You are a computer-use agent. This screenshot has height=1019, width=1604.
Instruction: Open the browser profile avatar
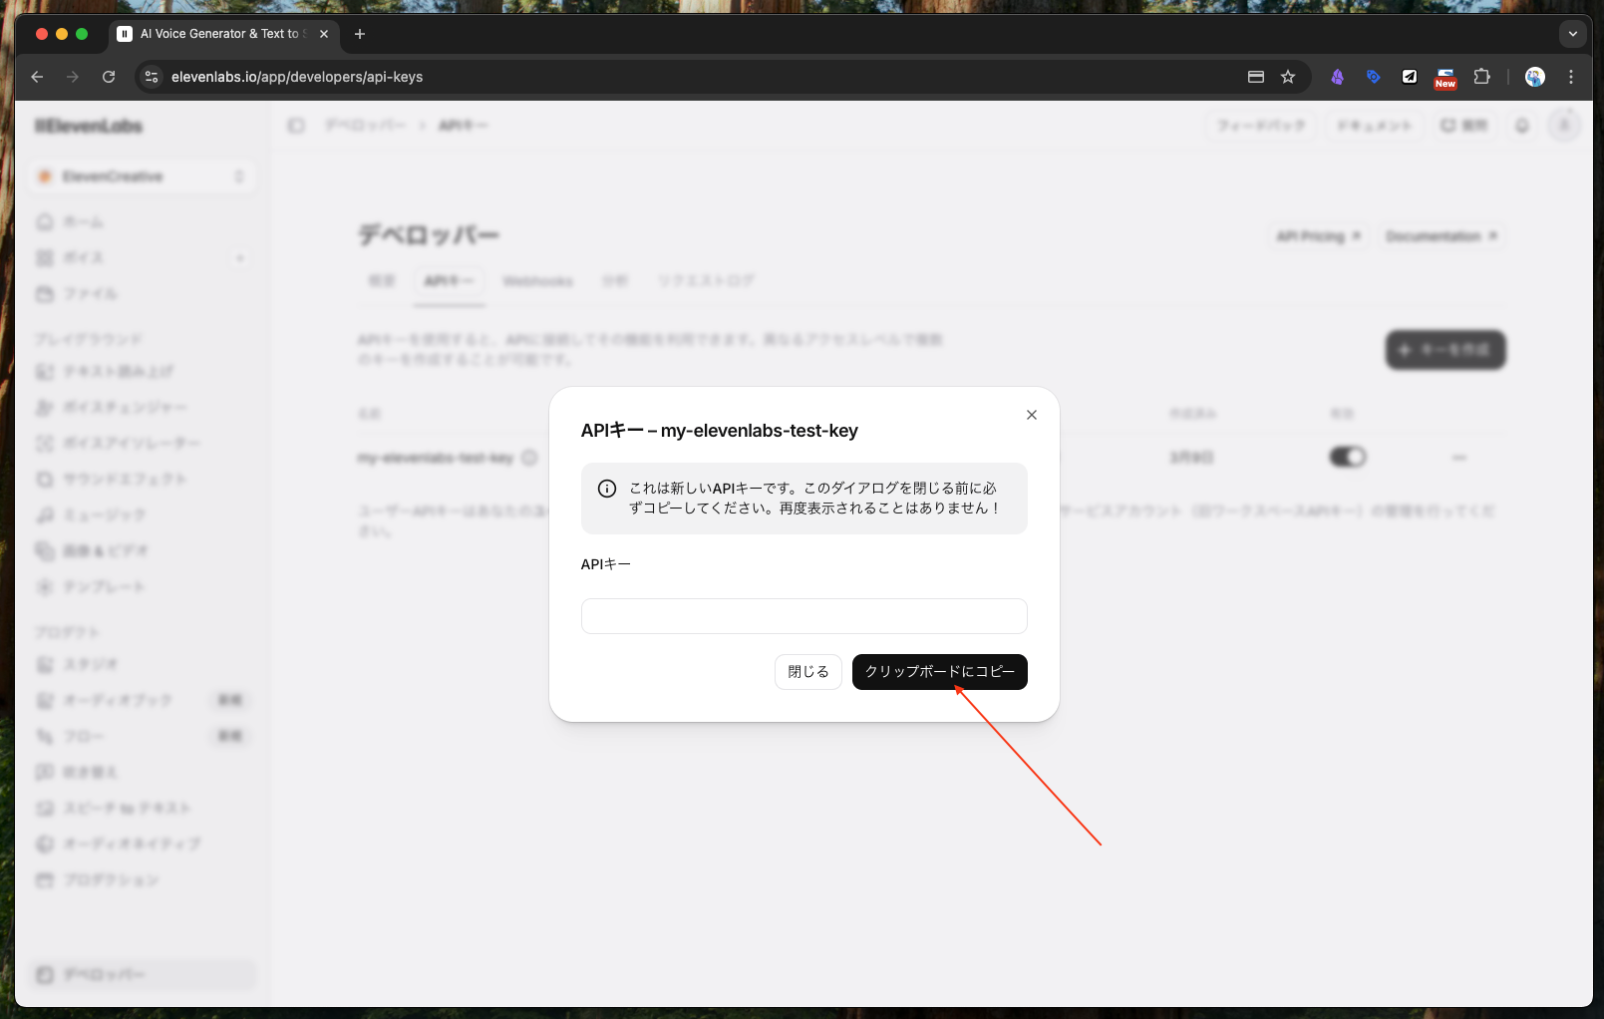point(1535,77)
